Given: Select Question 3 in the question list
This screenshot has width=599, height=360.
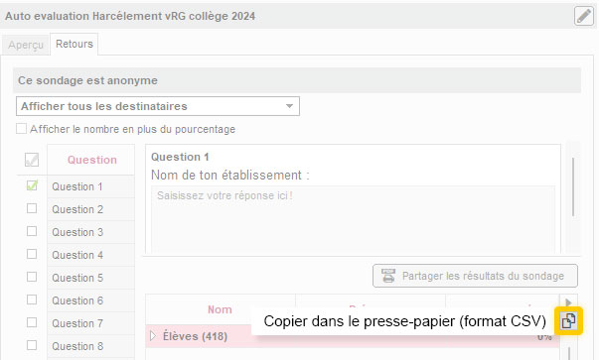Looking at the screenshot, I should pyautogui.click(x=77, y=232).
